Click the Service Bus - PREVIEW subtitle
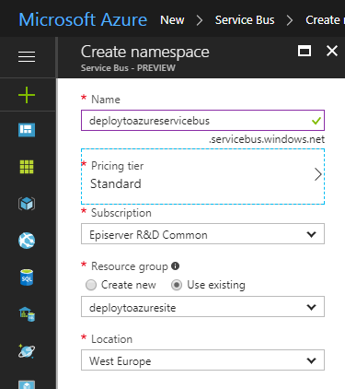Viewport: 345px width, 389px height. pyautogui.click(x=128, y=67)
